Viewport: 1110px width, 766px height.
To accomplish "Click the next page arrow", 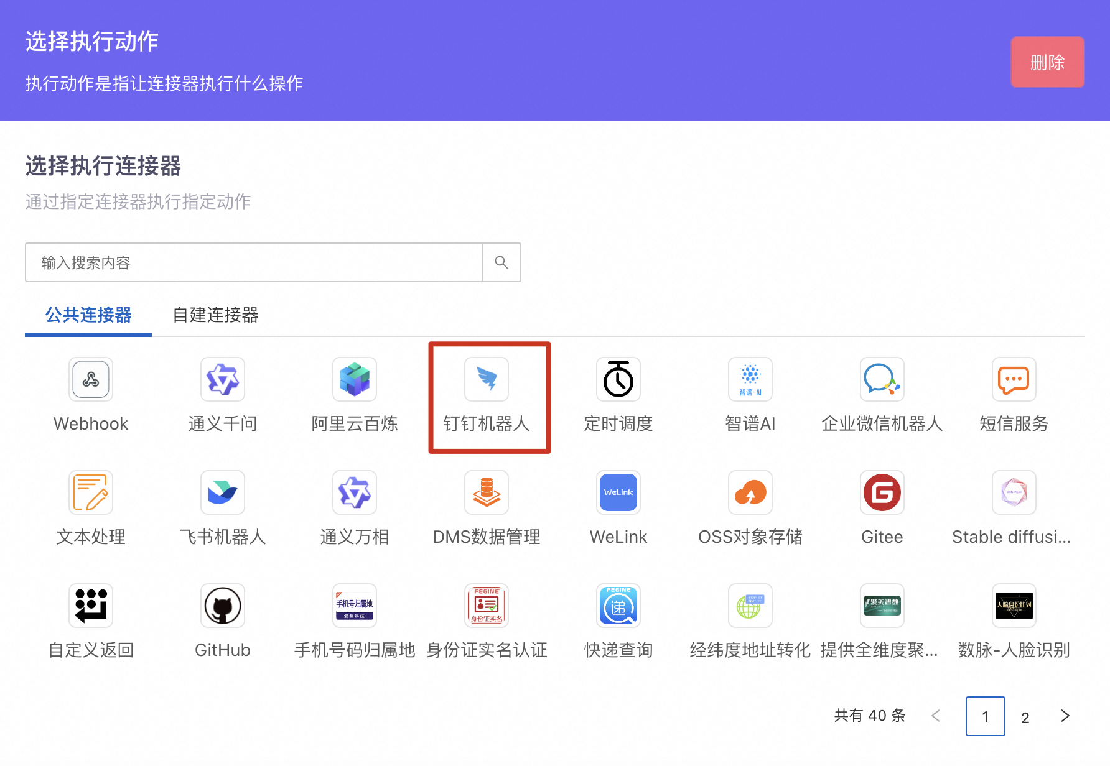I will click(1065, 716).
